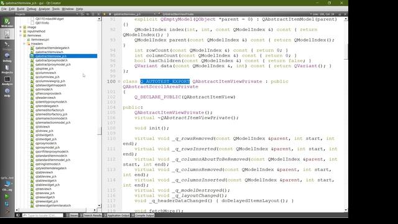Start debugging with the debug-run button
The width and height of the screenshot is (398, 224).
[7, 204]
